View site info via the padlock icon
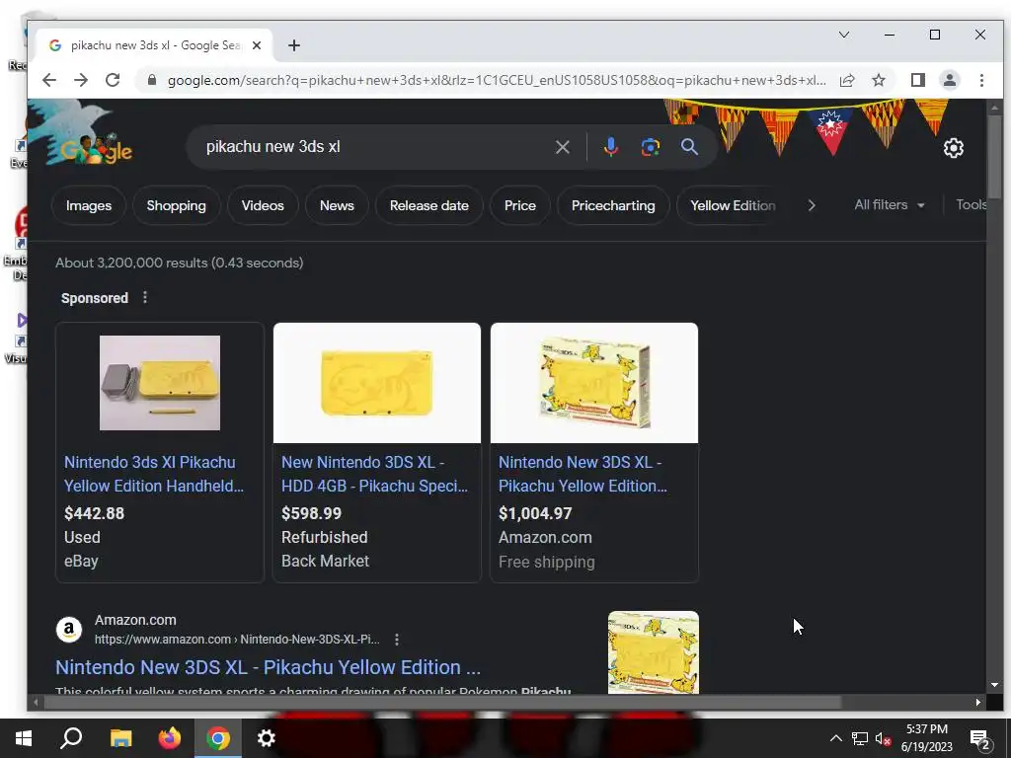Viewport: 1011px width, 758px height. (151, 80)
